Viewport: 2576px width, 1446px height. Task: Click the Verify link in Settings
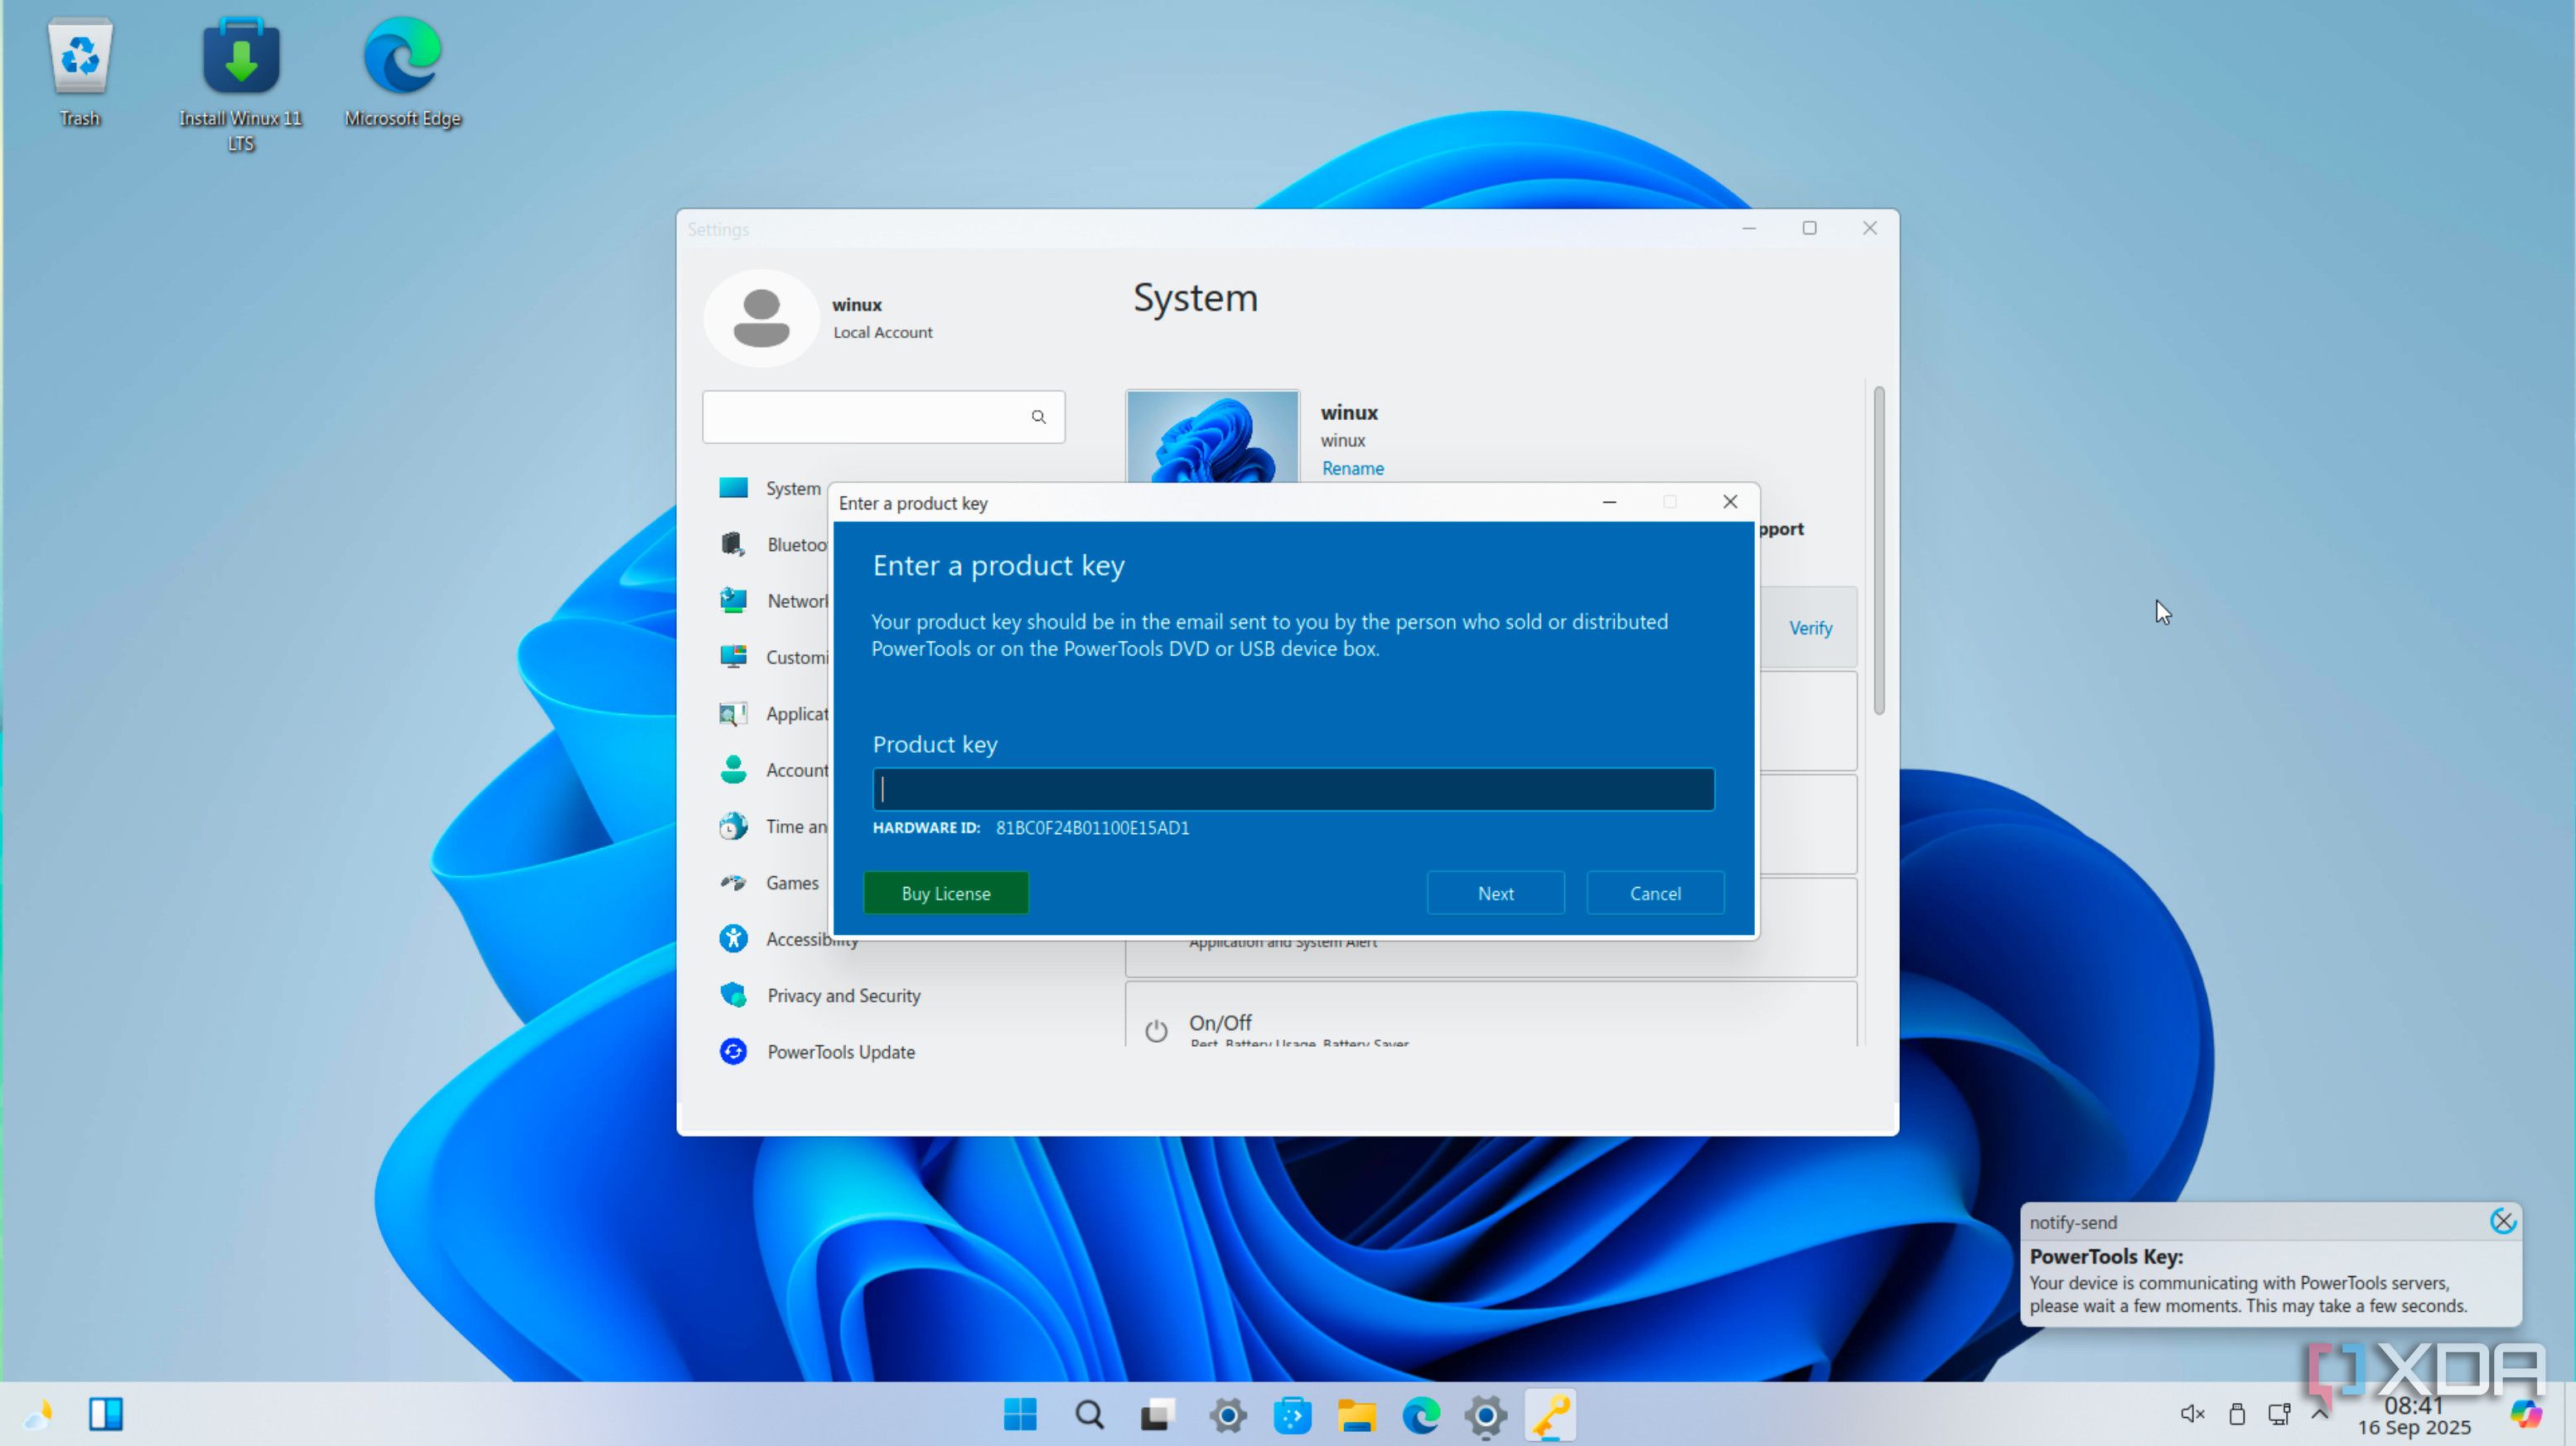pyautogui.click(x=1810, y=628)
